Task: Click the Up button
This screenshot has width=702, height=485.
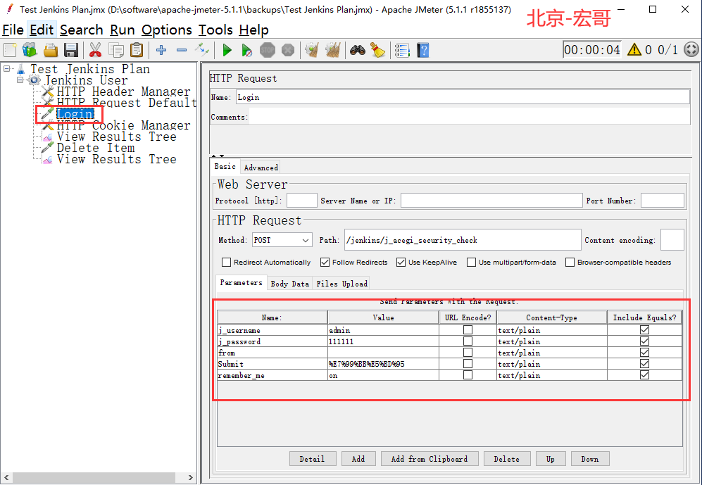Action: tap(550, 459)
